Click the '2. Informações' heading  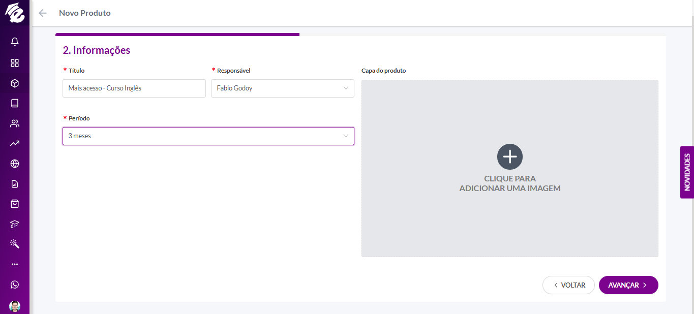point(97,50)
